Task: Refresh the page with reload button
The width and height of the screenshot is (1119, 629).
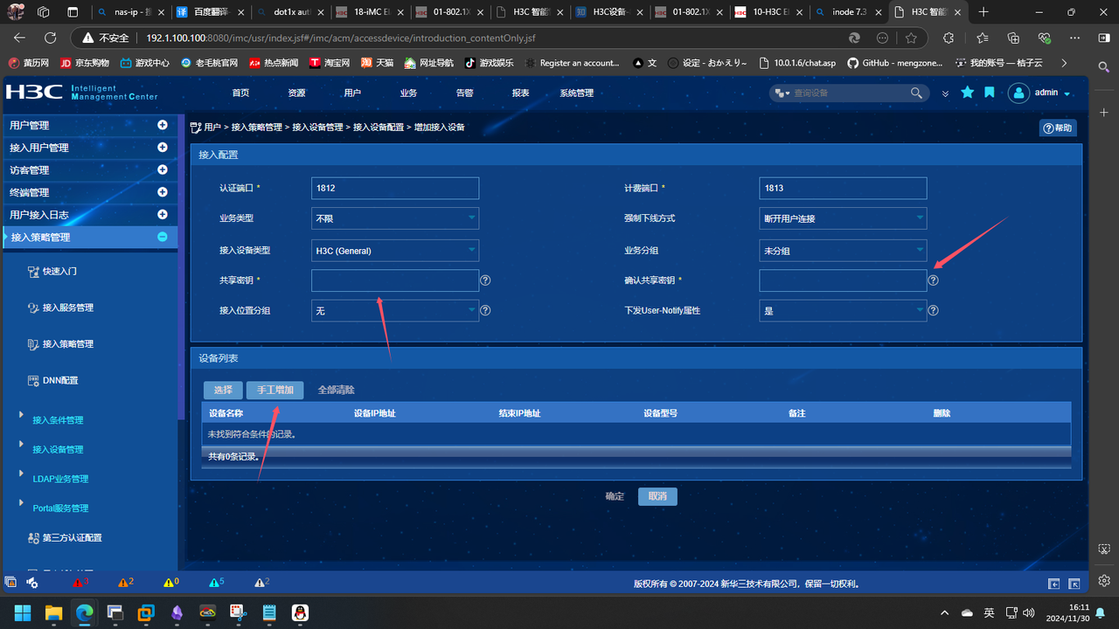Action: [x=51, y=38]
